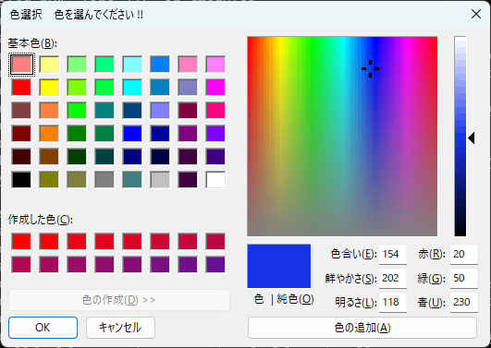Choose the bright yellow basic color swatch
This screenshot has height=348, width=491.
(x=49, y=88)
